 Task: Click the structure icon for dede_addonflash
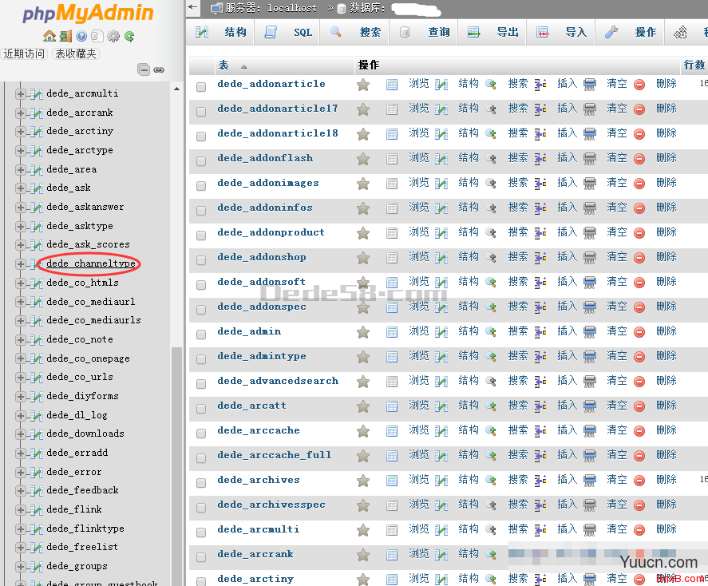click(441, 159)
